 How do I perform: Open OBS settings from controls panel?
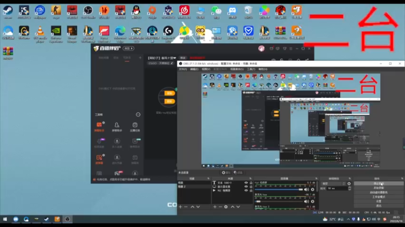379,201
